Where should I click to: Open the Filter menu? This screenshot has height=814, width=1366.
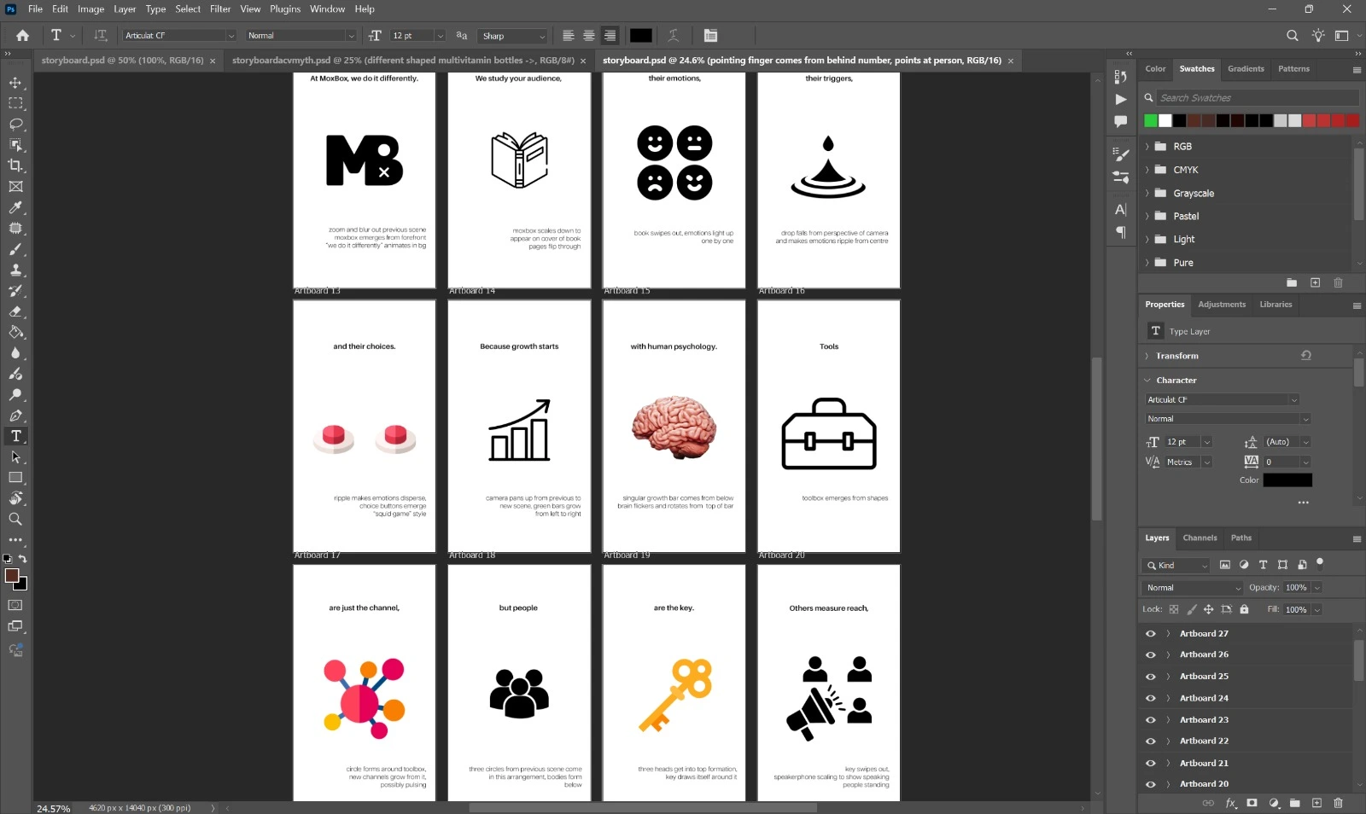tap(220, 9)
